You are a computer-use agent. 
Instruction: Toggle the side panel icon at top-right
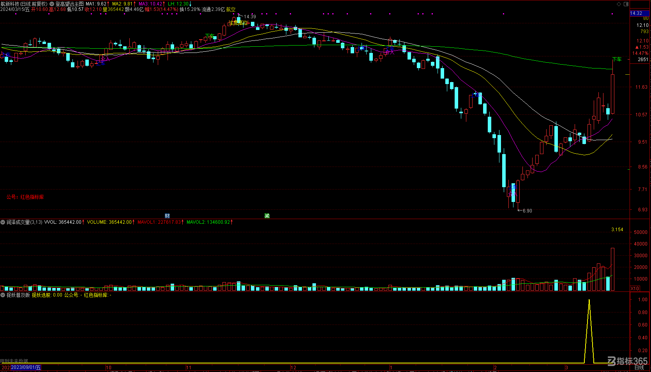tap(626, 4)
